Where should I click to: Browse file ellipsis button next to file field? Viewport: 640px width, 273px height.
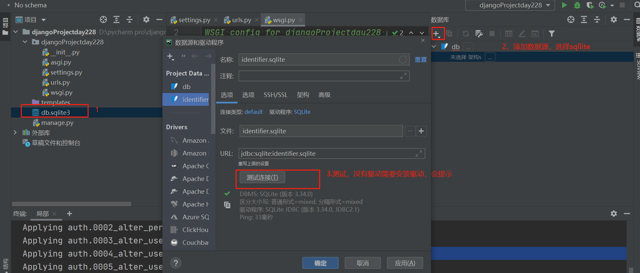410,131
